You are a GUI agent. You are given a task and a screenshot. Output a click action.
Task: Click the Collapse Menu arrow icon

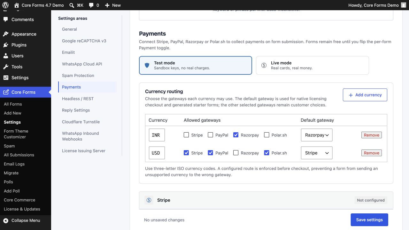coord(6,220)
